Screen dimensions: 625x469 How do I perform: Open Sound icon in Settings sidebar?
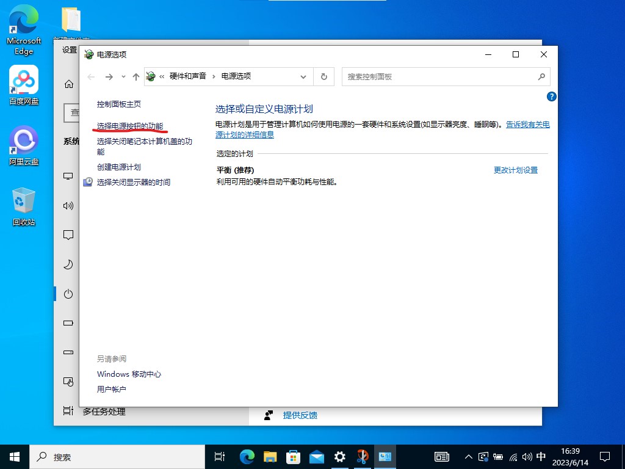(68, 206)
